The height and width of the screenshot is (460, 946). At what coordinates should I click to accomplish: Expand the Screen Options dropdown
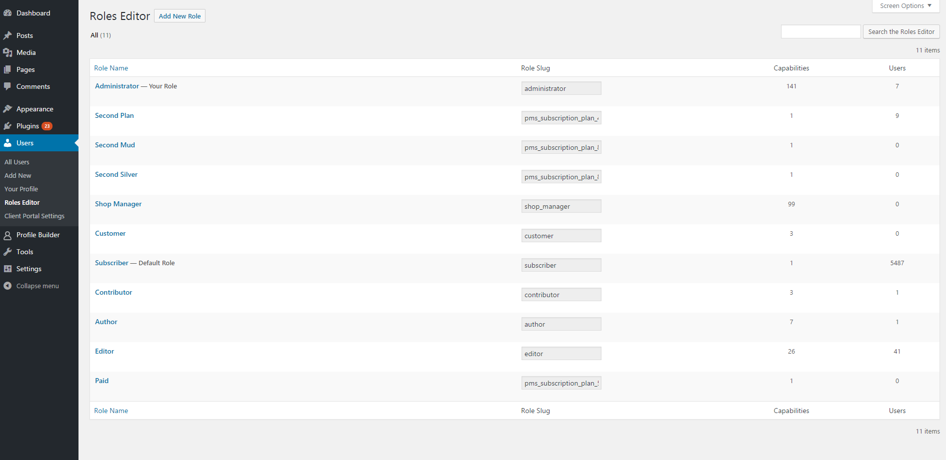(905, 6)
